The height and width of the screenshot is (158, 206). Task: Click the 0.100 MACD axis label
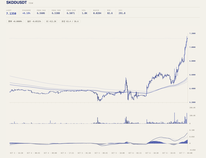pyautogui.click(x=192, y=130)
